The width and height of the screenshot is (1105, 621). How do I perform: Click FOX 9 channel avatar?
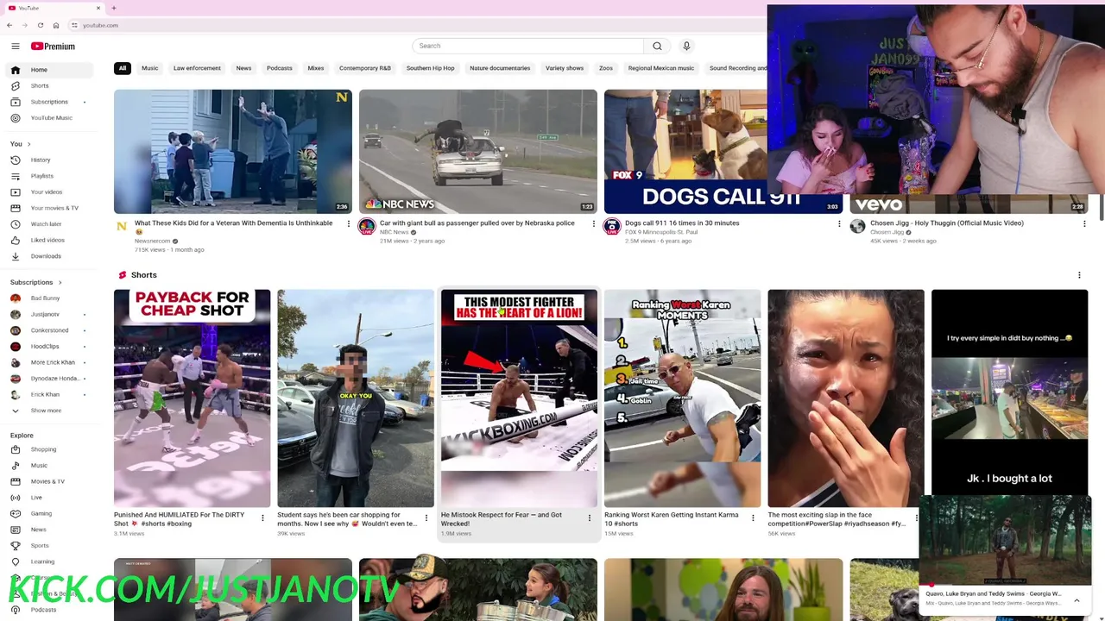click(612, 227)
